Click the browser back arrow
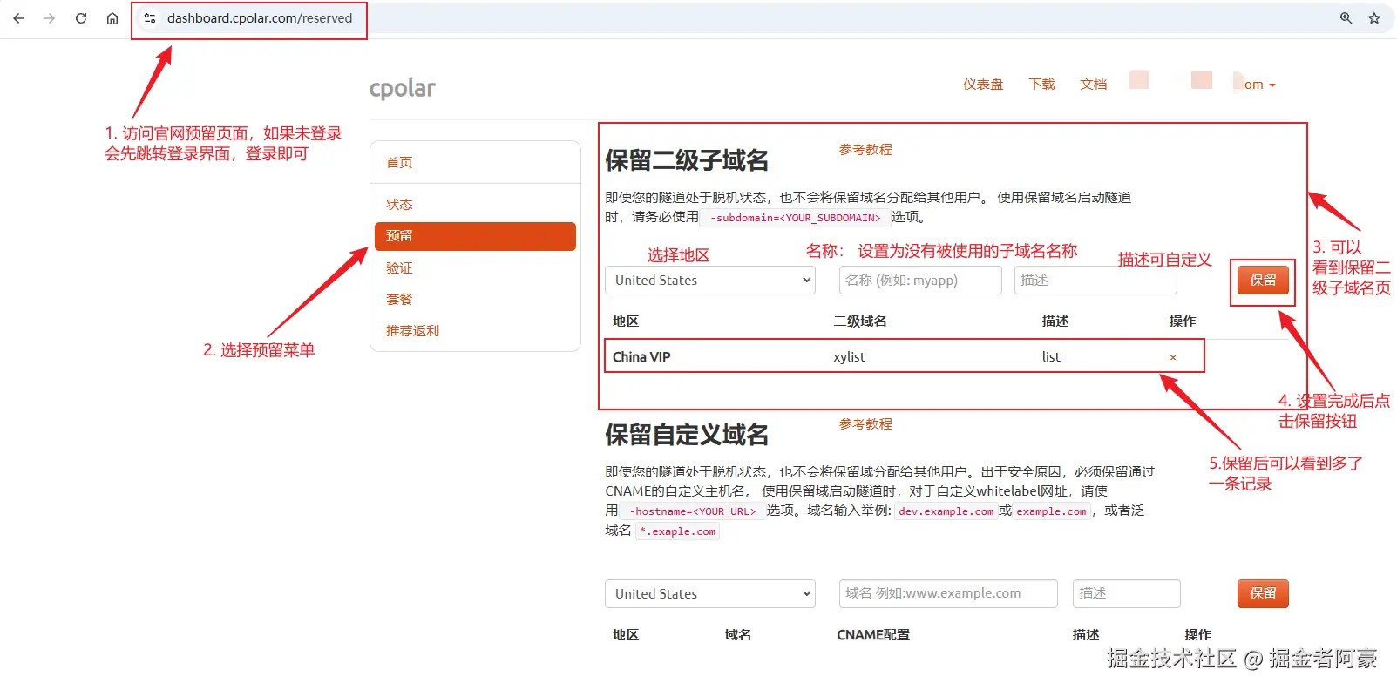 (18, 18)
